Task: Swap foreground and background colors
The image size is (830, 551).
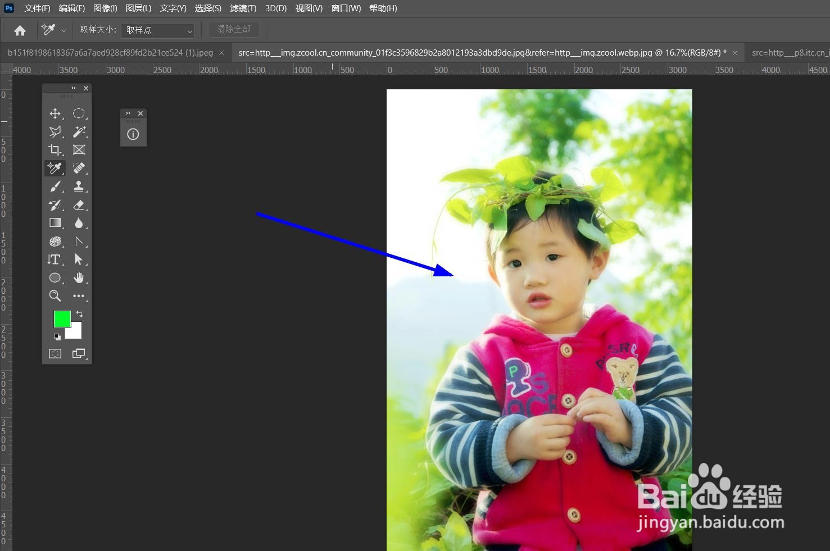Action: [x=79, y=314]
